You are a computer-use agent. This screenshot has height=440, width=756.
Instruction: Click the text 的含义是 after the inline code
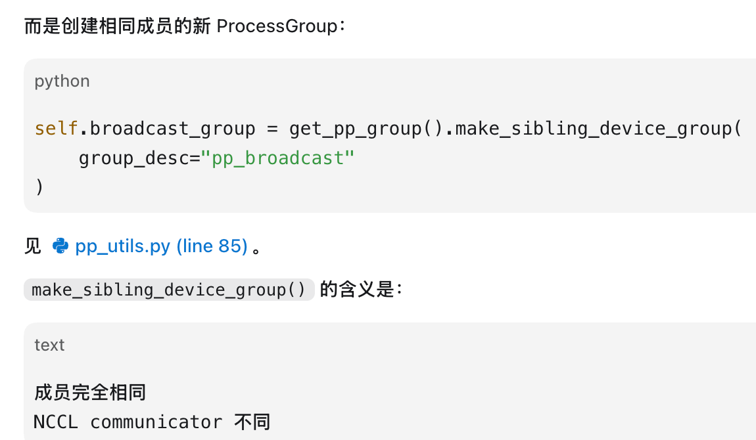pos(357,290)
